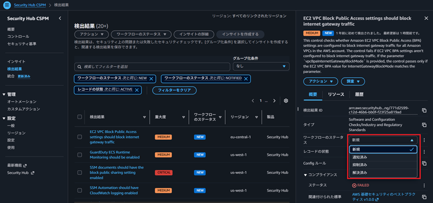433x203 pixels.
Task: Sort by 検出結果 column arrow
Action: (x=145, y=117)
